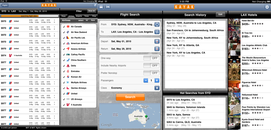Click the KAYAK logo in right screen
271x130 pixels.
[184, 7]
